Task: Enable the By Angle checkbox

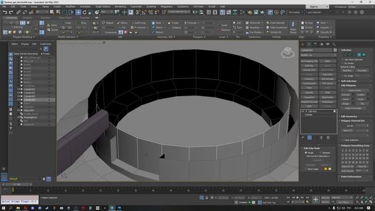Action: pyautogui.click(x=343, y=76)
